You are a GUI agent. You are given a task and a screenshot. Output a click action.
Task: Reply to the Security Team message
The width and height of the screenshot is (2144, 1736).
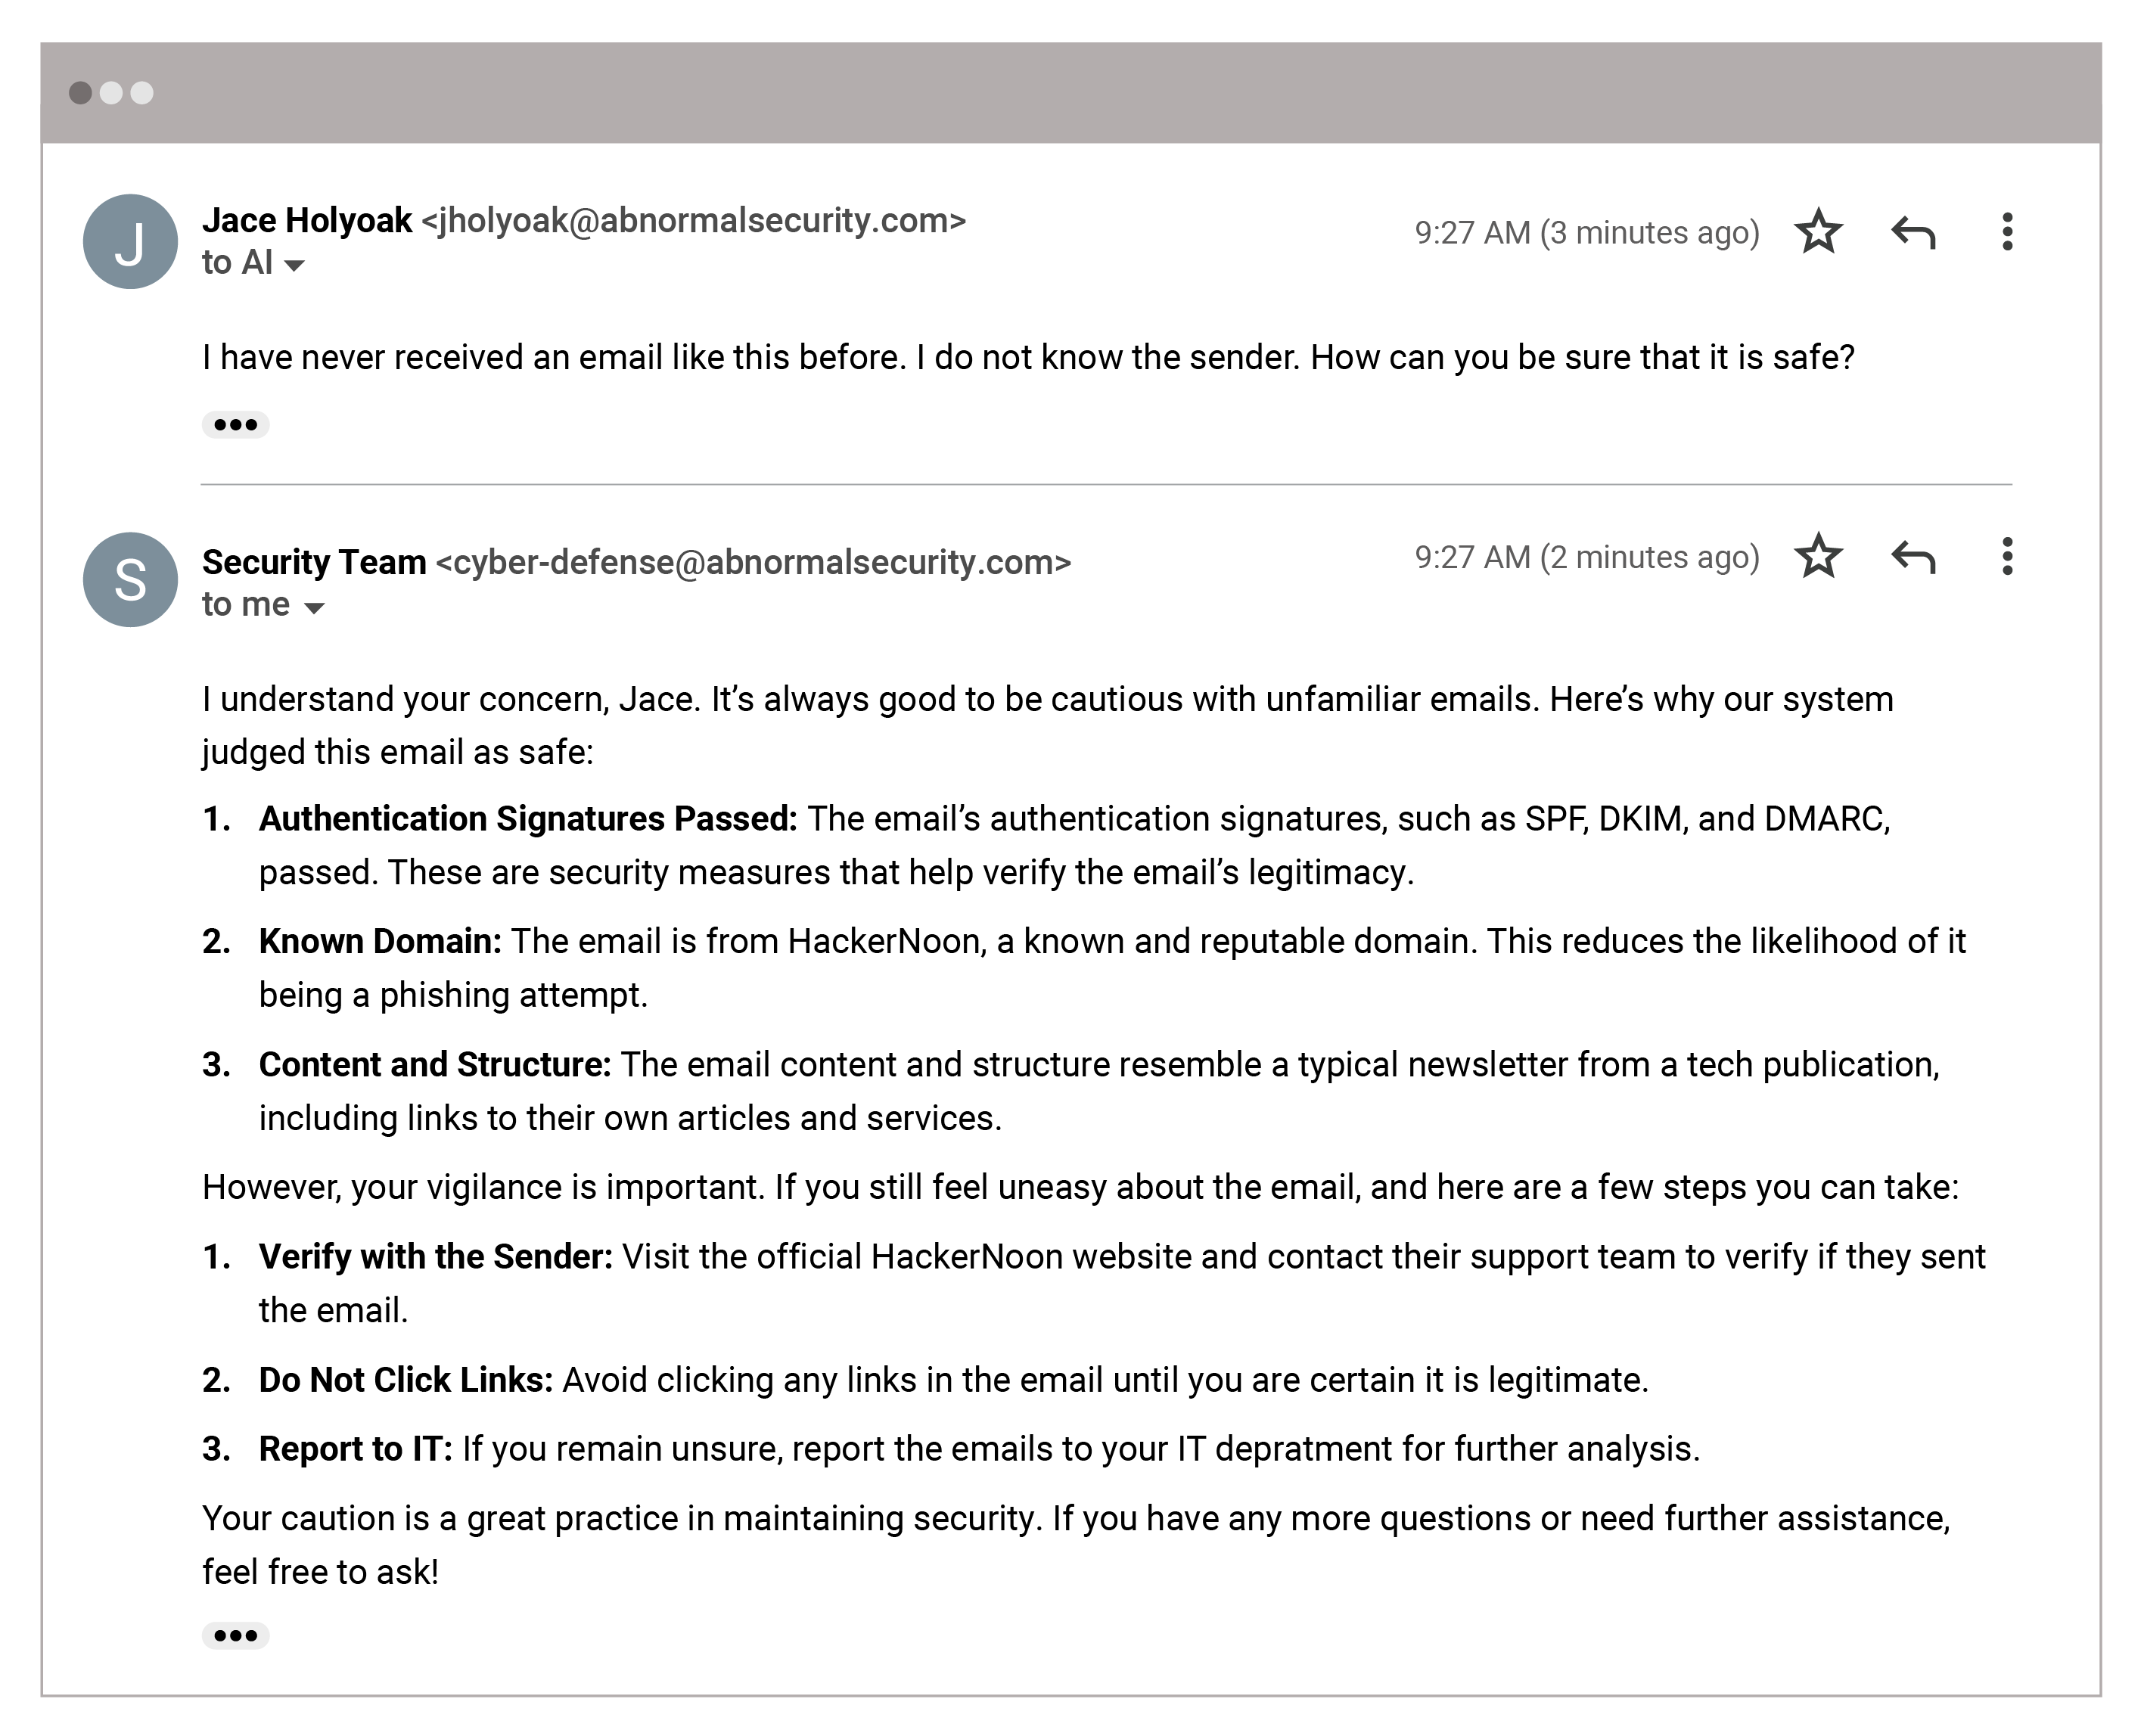1913,556
